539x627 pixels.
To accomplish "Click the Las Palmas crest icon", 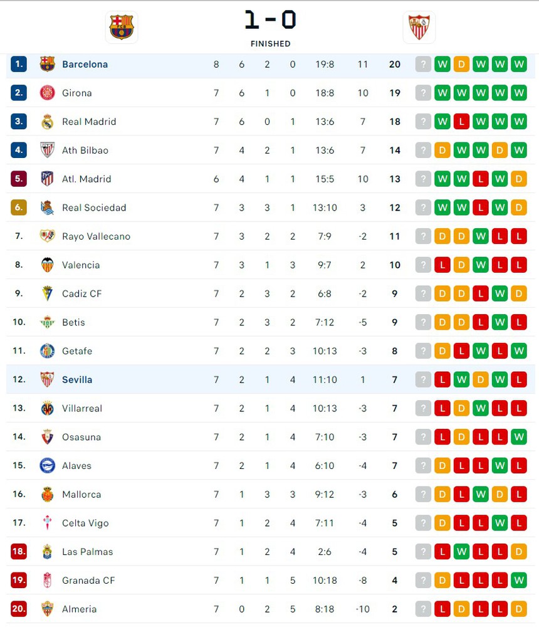I will tap(48, 552).
